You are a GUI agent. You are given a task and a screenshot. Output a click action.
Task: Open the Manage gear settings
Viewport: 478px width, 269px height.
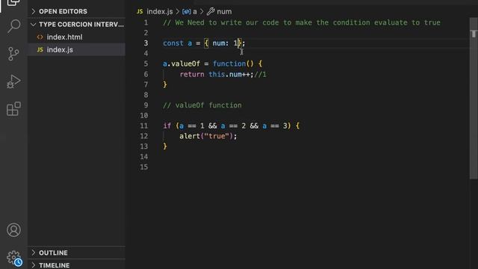(14, 258)
